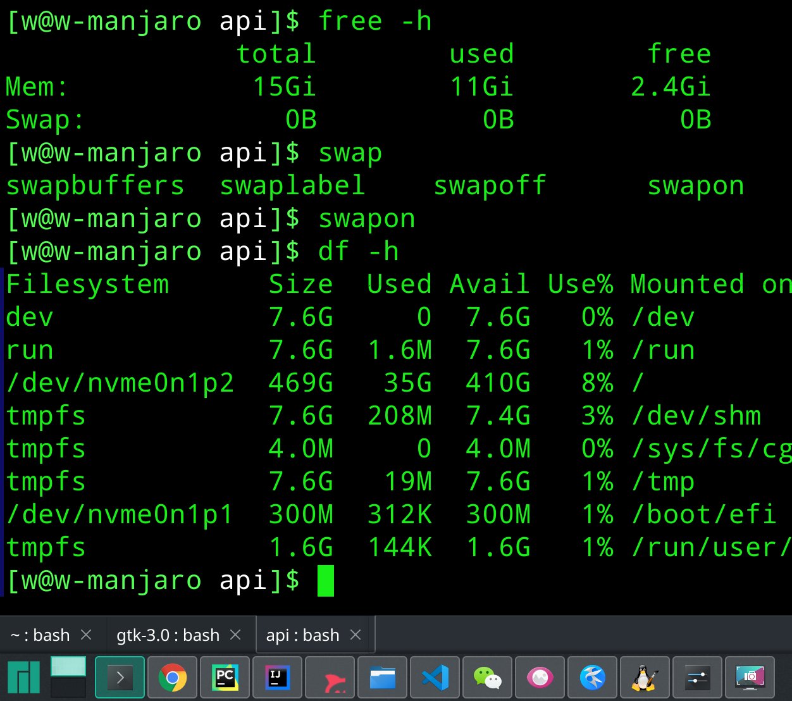The height and width of the screenshot is (701, 792).
Task: Click the '15Gi' total memory value
Action: (x=285, y=87)
